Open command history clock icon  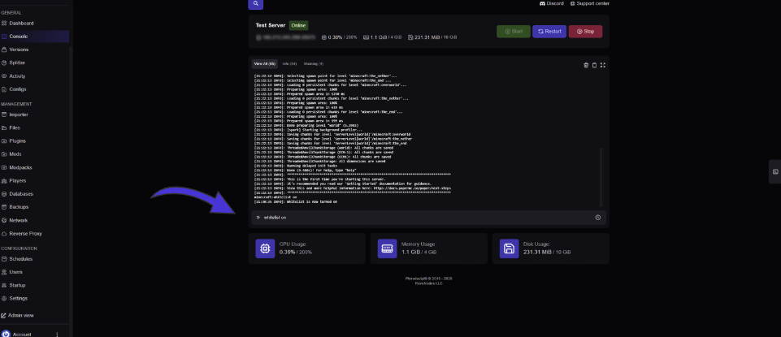pos(597,218)
